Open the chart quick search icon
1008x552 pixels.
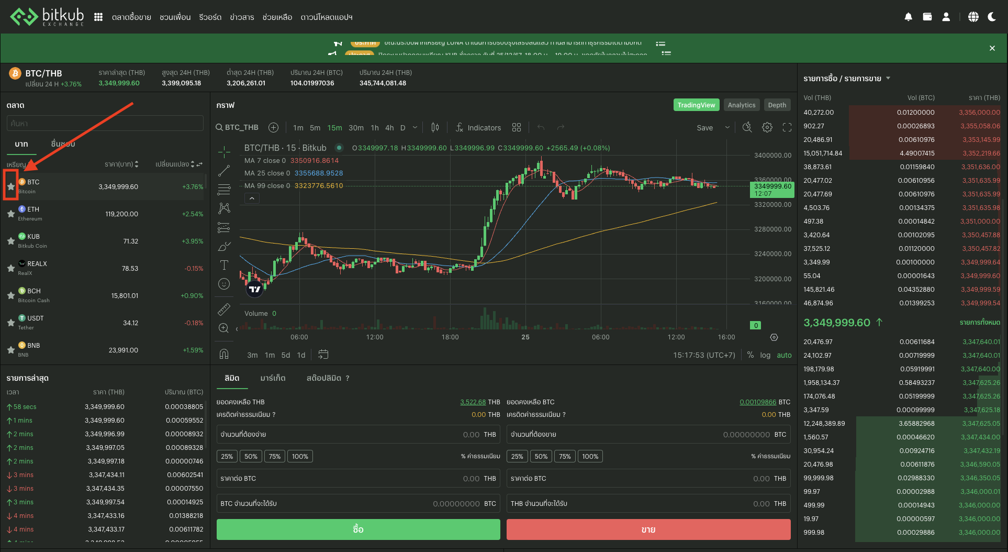click(747, 127)
